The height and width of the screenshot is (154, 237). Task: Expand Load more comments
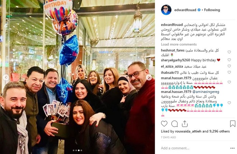click(179, 44)
